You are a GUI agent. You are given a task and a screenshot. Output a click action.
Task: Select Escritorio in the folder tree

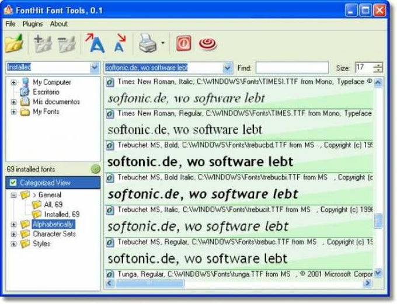click(x=46, y=92)
